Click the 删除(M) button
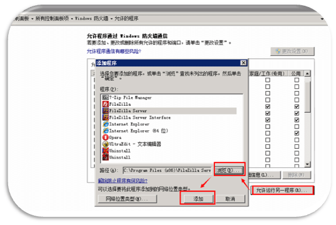Image resolution: width=336 pixels, height=225 pixels. tap(296, 175)
